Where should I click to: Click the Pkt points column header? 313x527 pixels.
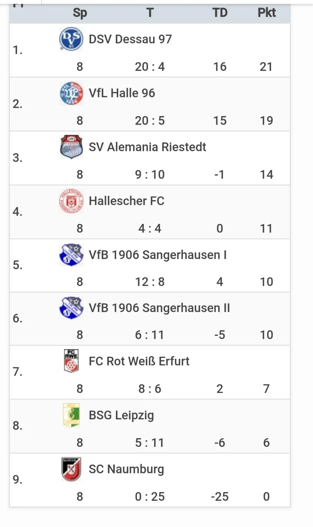click(266, 13)
